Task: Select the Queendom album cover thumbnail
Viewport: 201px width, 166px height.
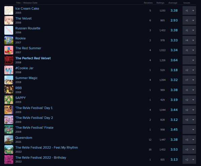Action: [x=9, y=140]
